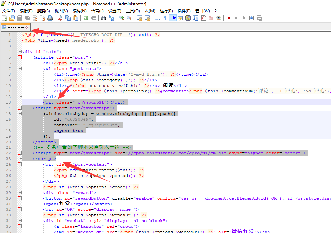This screenshot has width=331, height=233.
Task: Select the post.php document tab
Action: click(x=15, y=28)
